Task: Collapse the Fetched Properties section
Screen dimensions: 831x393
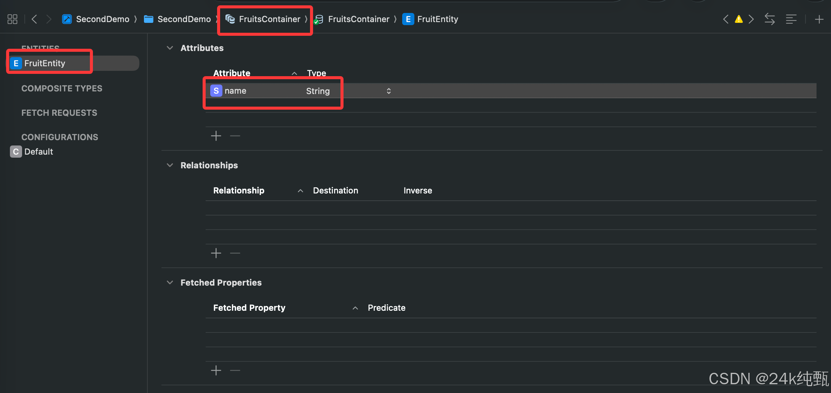Action: [x=170, y=283]
